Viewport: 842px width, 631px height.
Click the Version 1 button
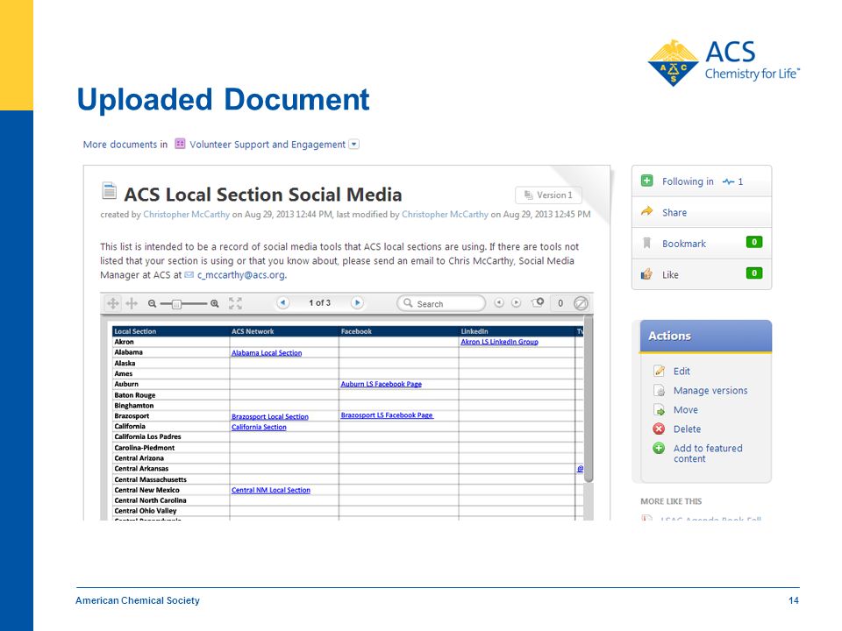pos(548,195)
